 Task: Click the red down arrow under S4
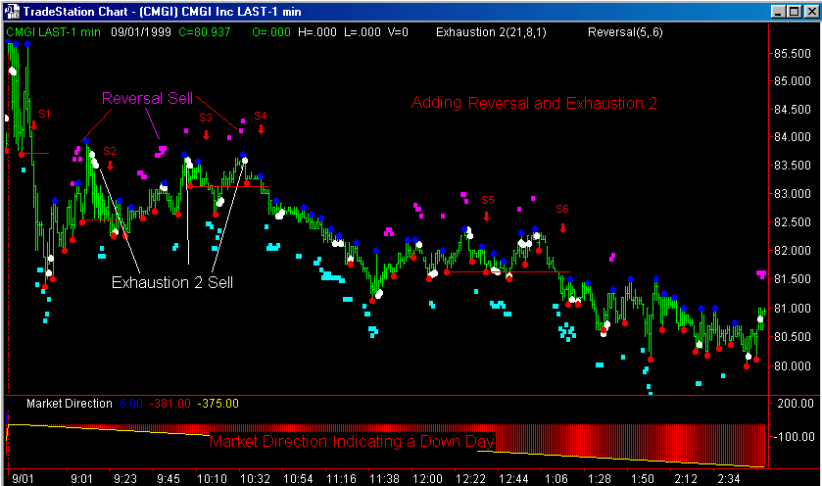coord(261,128)
